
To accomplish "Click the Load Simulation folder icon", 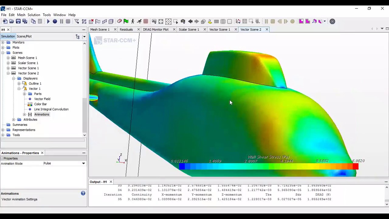I will click(12, 21).
